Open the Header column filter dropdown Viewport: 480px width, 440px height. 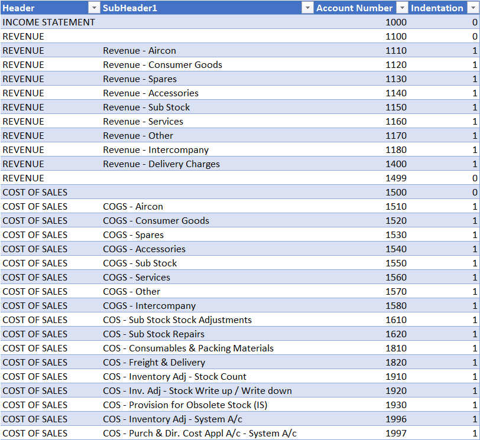pyautogui.click(x=94, y=8)
